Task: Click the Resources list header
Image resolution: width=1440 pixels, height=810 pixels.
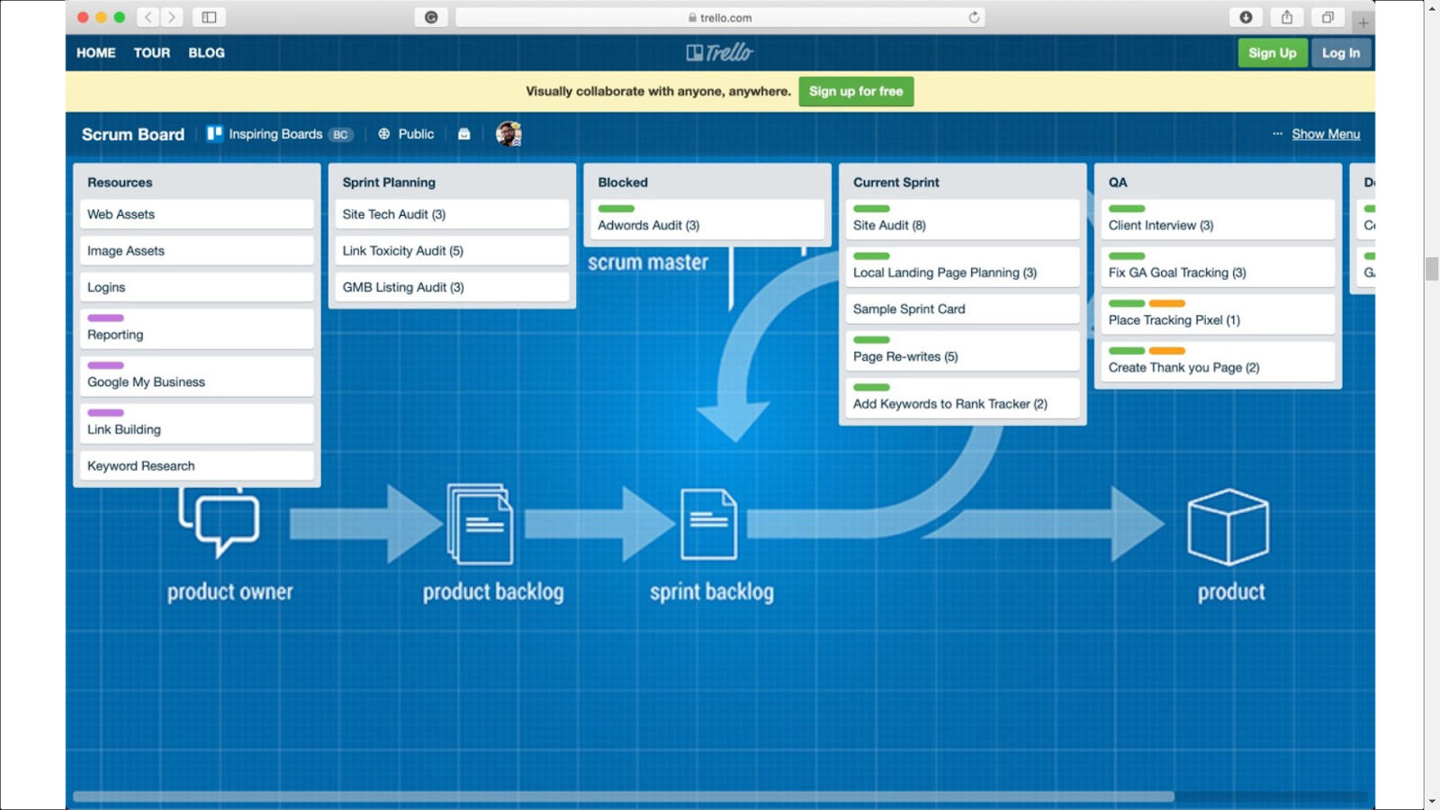Action: [x=120, y=182]
